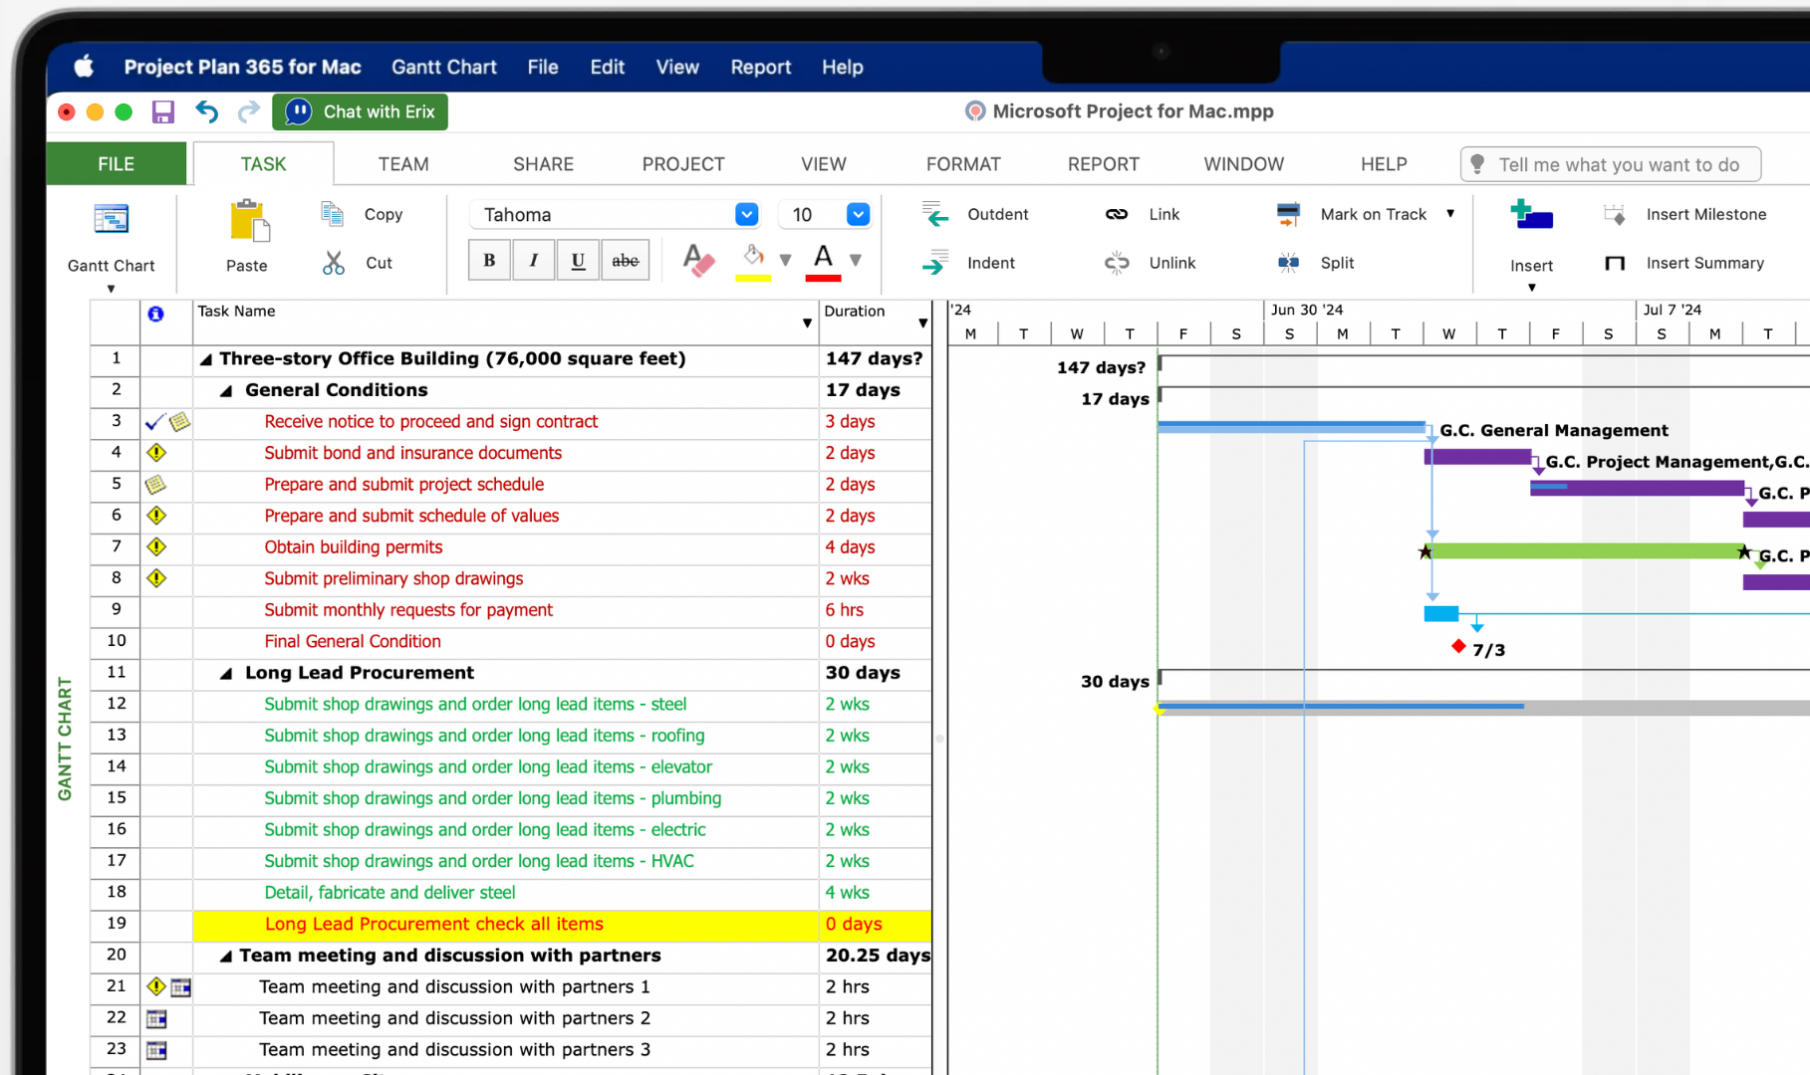Click the 6 hrs duration cell
Image resolution: width=1810 pixels, height=1075 pixels.
click(x=875, y=610)
